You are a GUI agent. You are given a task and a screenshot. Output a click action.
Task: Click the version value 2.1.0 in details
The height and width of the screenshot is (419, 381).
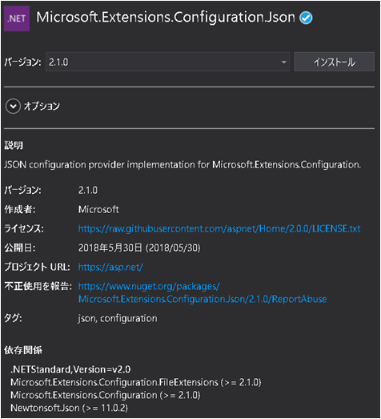[88, 190]
